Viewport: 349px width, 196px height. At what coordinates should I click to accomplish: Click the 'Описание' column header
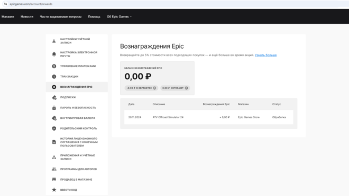point(159,104)
